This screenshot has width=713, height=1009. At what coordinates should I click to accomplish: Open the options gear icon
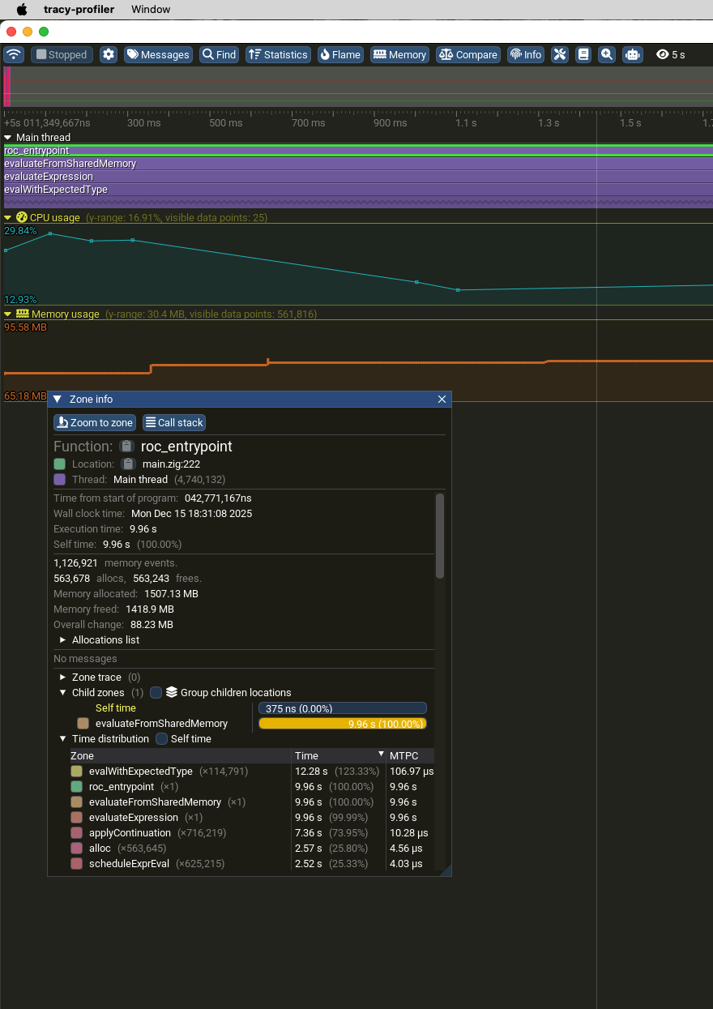(109, 54)
